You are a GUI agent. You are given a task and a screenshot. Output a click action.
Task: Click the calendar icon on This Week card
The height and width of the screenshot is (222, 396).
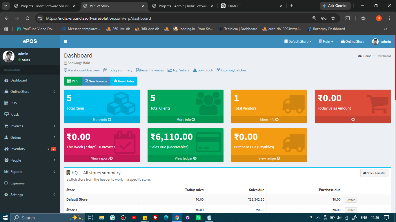pyautogui.click(x=125, y=142)
